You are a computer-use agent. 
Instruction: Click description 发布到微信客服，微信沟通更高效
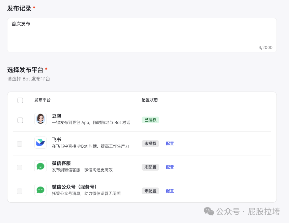coord(82,170)
